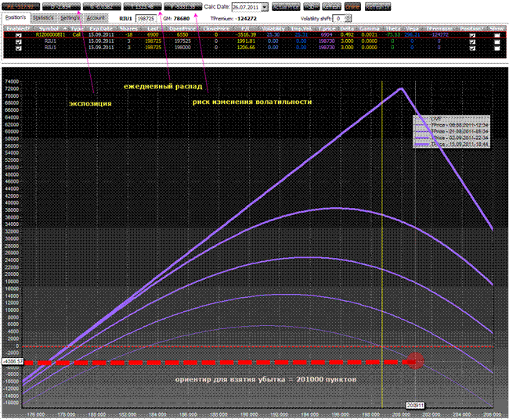Click the -3516.39 P/L cell
Viewport: 509px width, 419px height.
click(x=246, y=34)
